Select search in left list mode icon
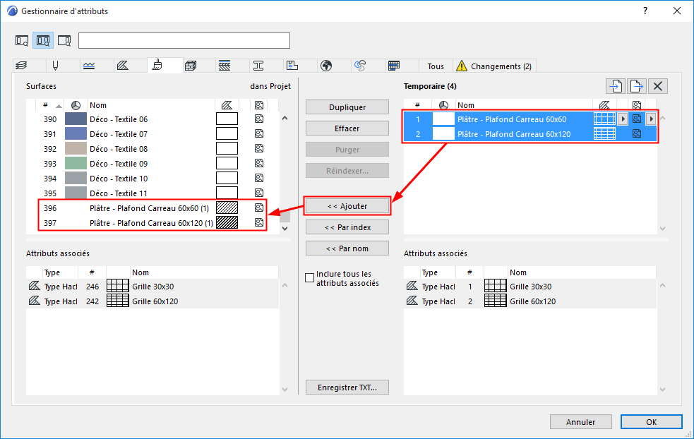This screenshot has height=439, width=694. (22, 41)
